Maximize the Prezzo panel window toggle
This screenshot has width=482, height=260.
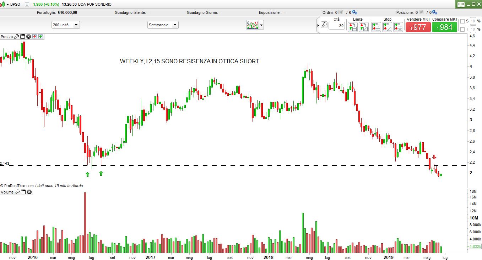(x=23, y=37)
